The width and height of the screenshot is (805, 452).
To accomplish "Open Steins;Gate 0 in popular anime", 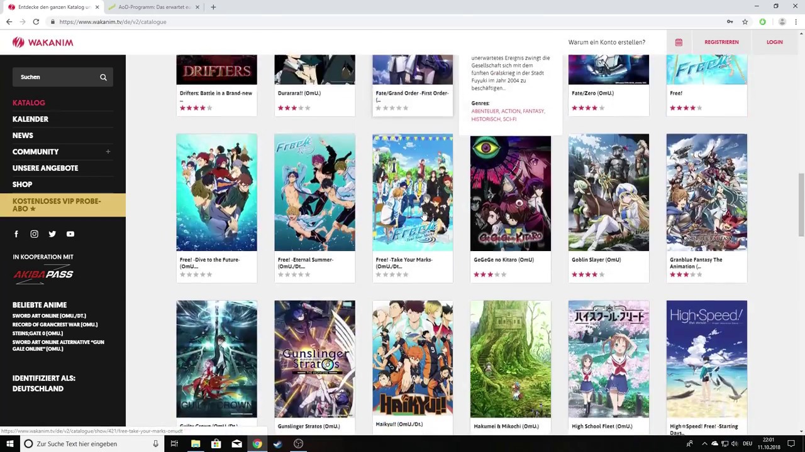I will (x=38, y=333).
